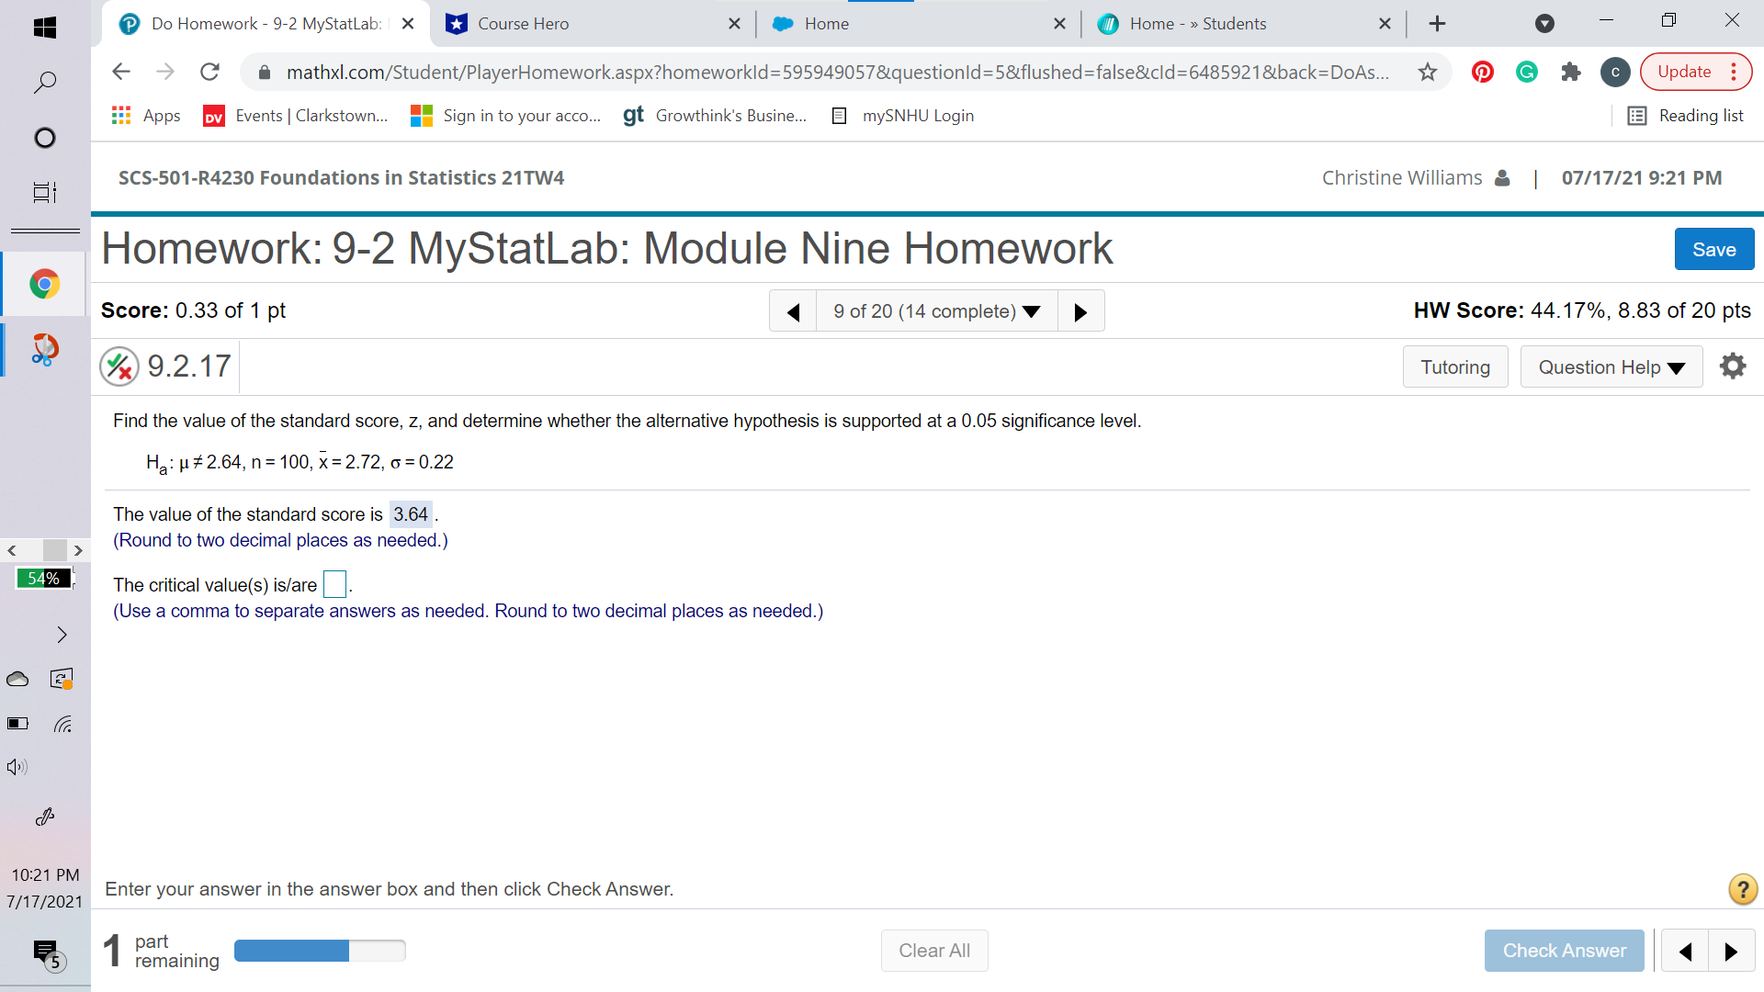Click the Save button

tap(1713, 249)
